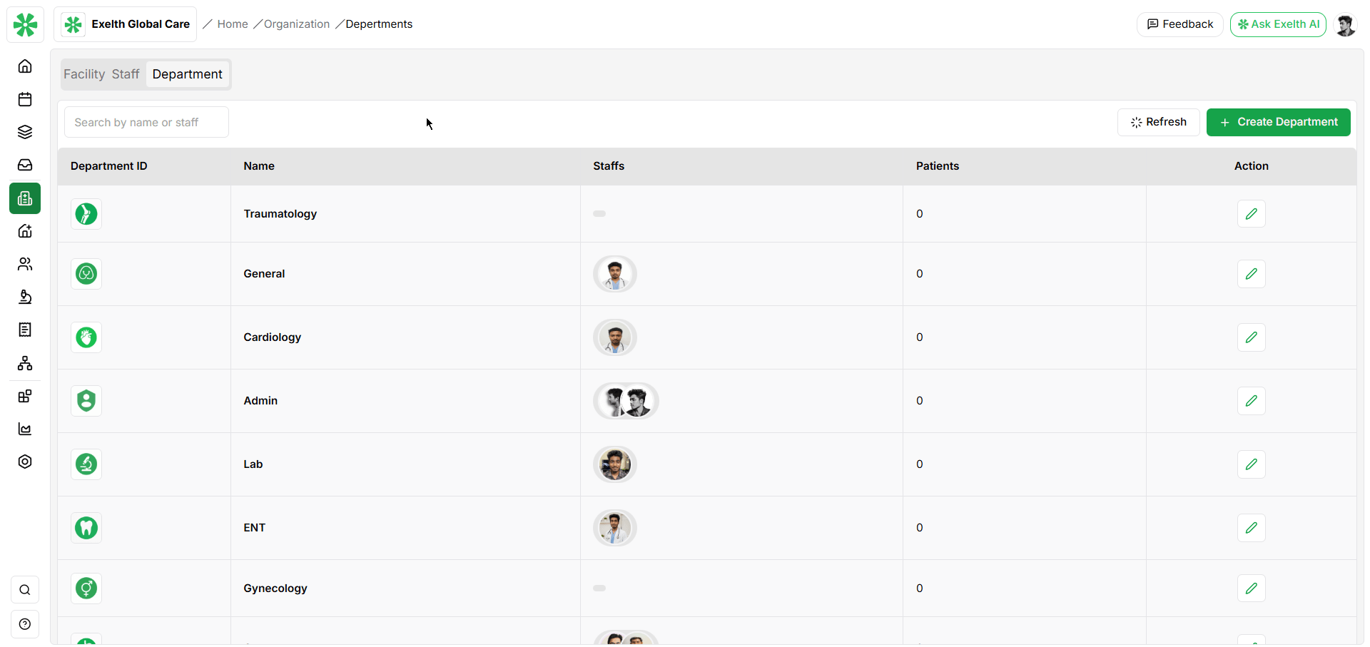Viewport: 1370px width, 647px height.
Task: Switch to the Staff tab
Action: [x=126, y=74]
